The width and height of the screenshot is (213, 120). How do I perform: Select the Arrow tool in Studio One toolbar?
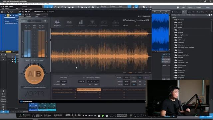tap(48, 7)
